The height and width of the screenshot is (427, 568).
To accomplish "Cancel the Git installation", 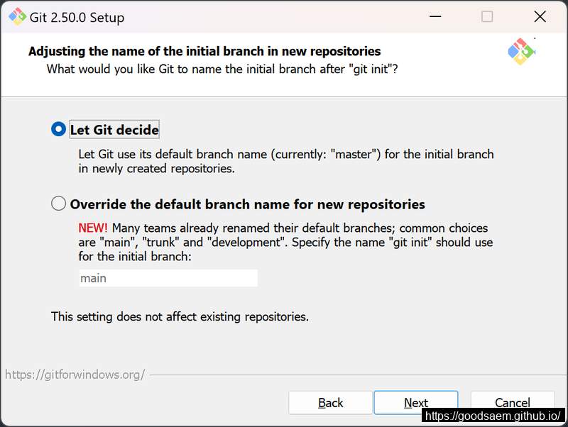I will (512, 401).
